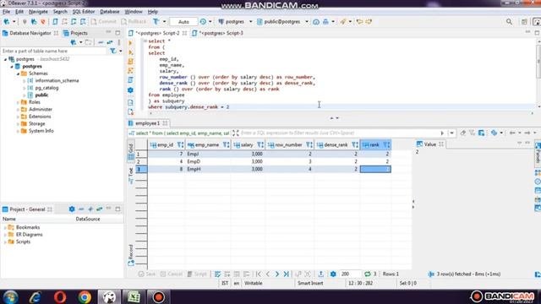Screen dimensions: 541x304
Task: Click the editor settings gear icon
Action: 130,90
